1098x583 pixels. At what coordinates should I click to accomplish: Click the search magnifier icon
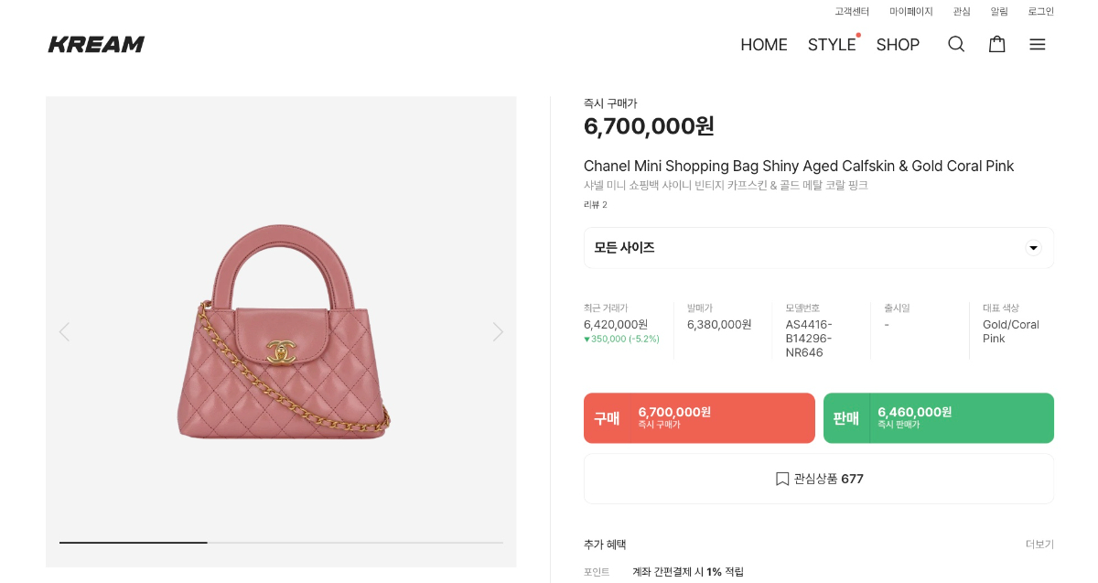[956, 44]
